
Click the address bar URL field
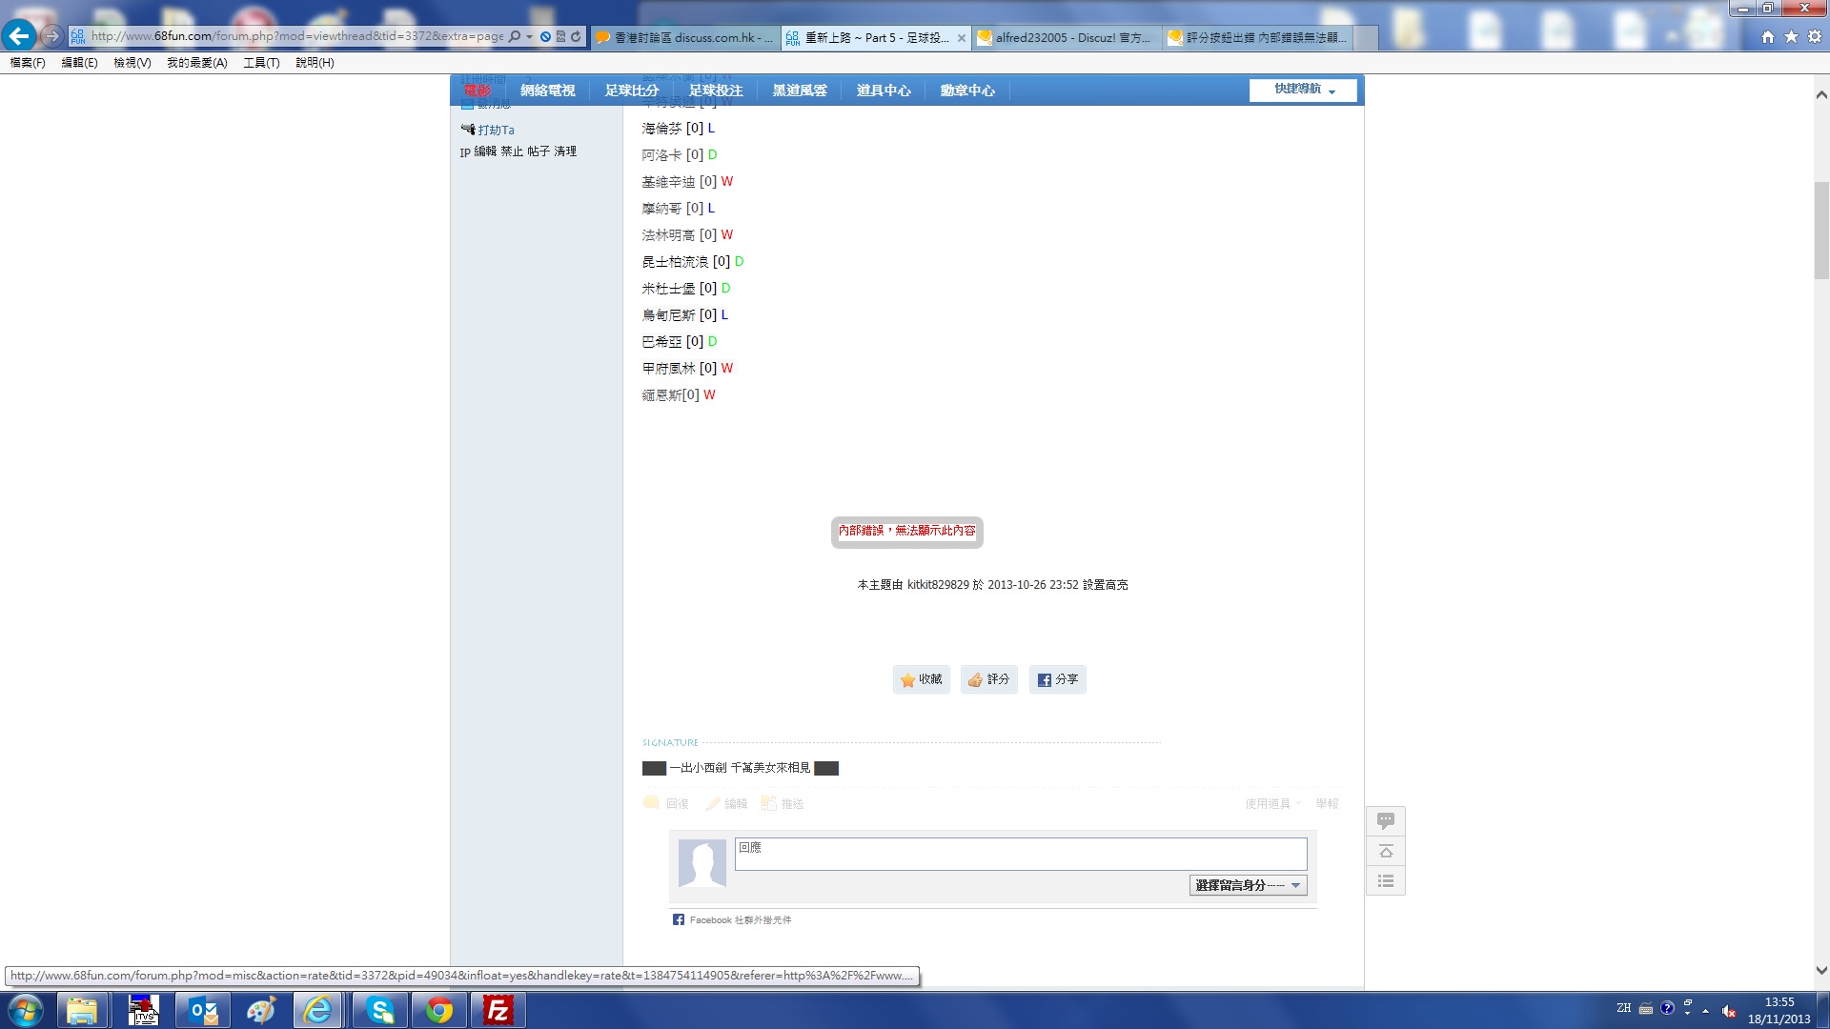coord(297,36)
